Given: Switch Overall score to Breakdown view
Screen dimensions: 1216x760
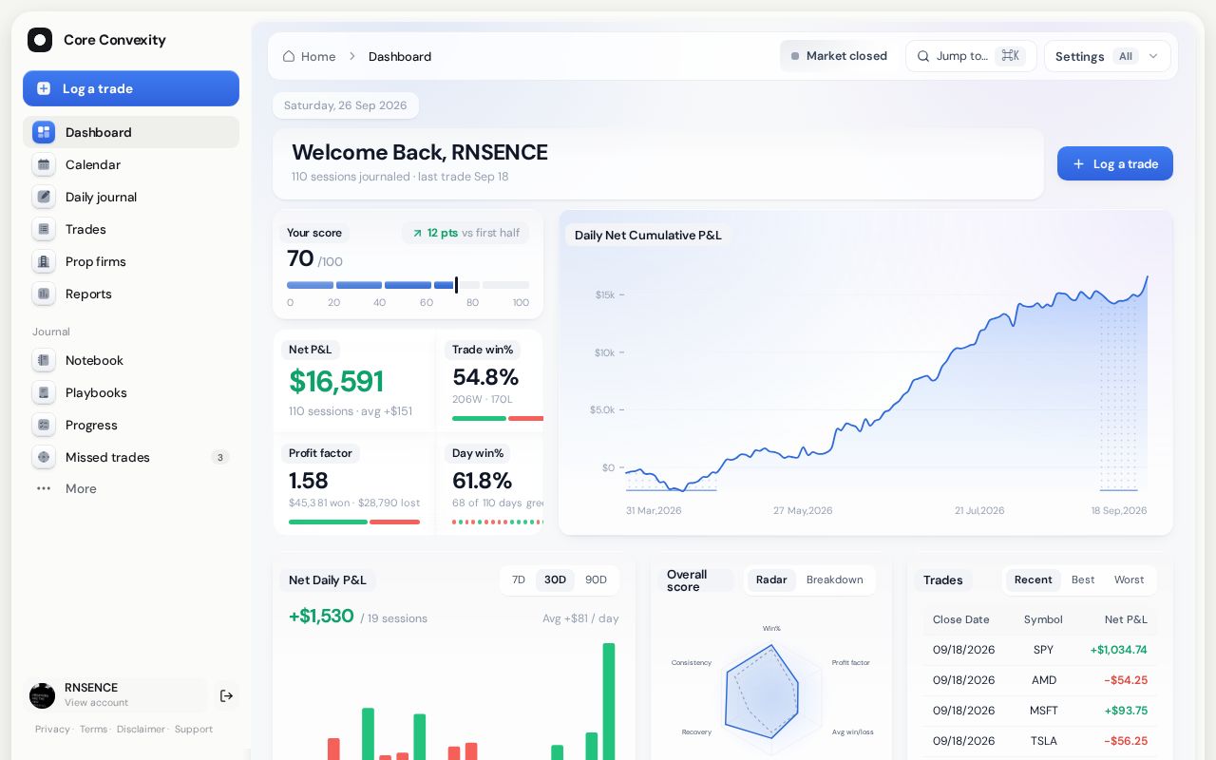Looking at the screenshot, I should pyautogui.click(x=835, y=579).
